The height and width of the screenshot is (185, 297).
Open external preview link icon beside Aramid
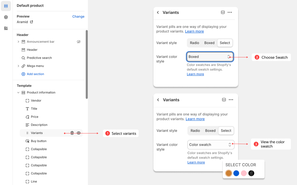point(32,22)
